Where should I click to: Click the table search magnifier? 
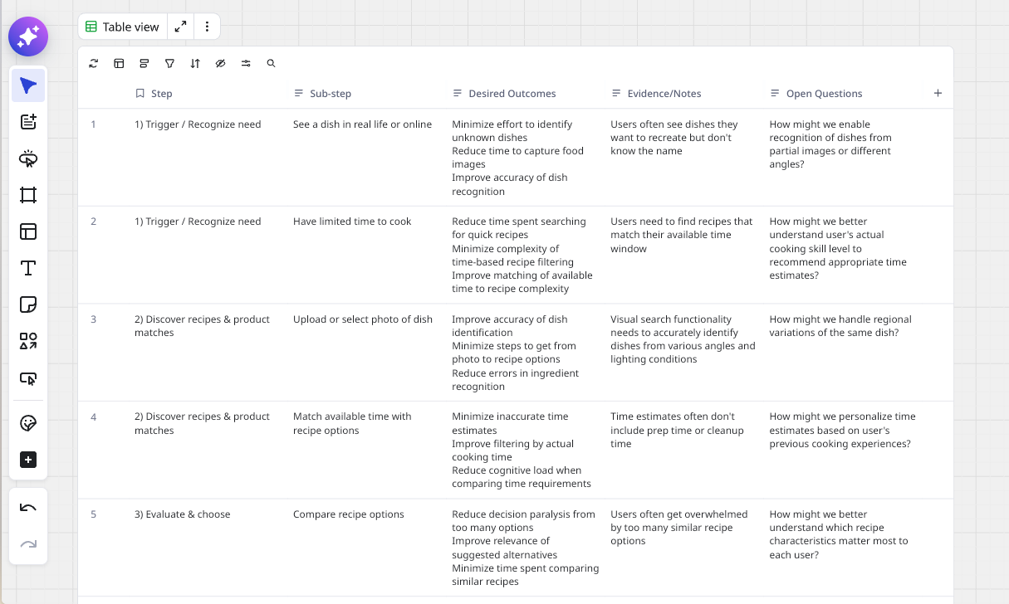(271, 63)
